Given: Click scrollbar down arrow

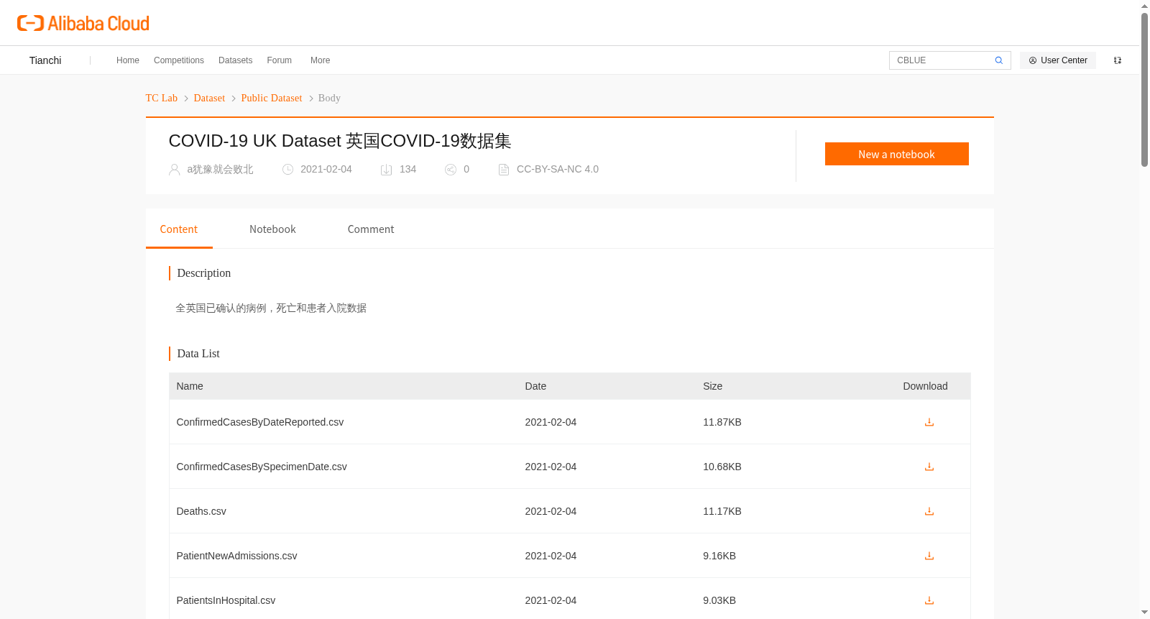Looking at the screenshot, I should tap(1144, 613).
